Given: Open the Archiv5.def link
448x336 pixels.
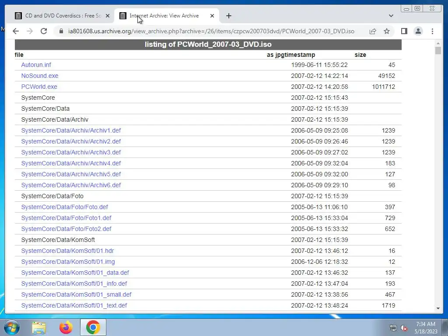Looking at the screenshot, I should pos(71,174).
